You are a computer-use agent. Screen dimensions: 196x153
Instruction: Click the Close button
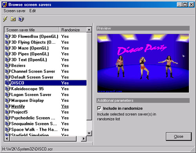[x=179, y=137]
